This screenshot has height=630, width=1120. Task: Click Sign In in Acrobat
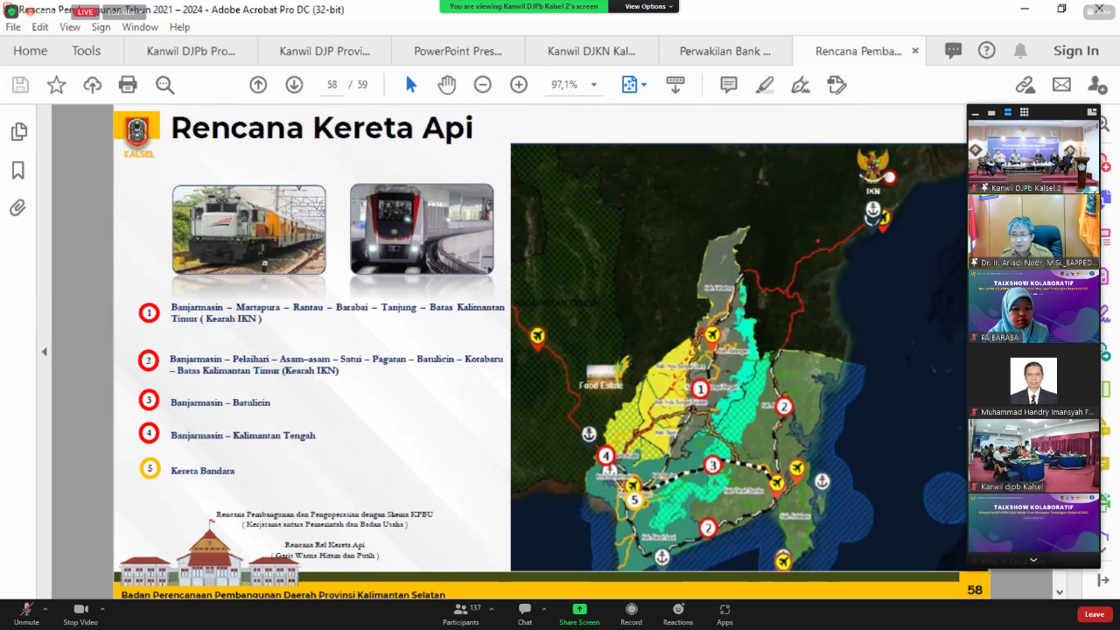pyautogui.click(x=1075, y=51)
